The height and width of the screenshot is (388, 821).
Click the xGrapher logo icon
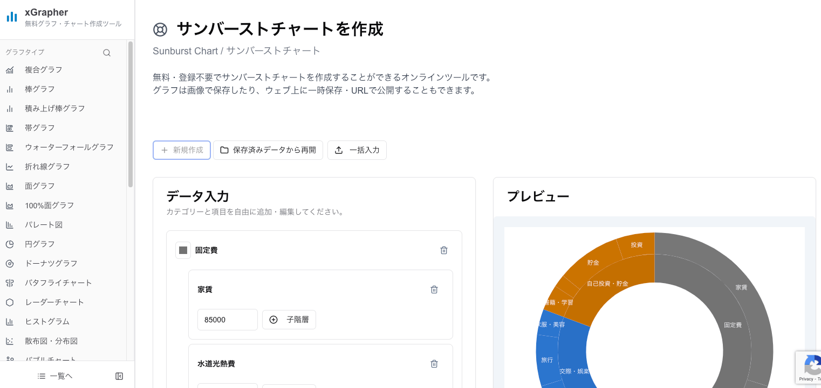pyautogui.click(x=12, y=17)
